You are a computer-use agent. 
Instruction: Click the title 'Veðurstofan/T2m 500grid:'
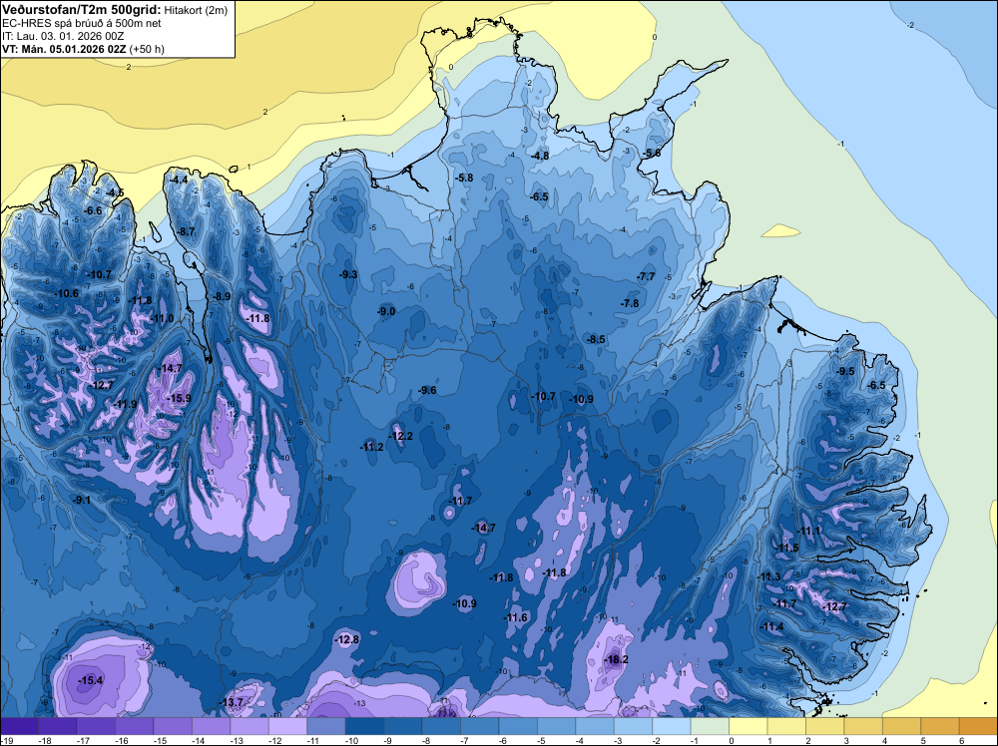82,9
